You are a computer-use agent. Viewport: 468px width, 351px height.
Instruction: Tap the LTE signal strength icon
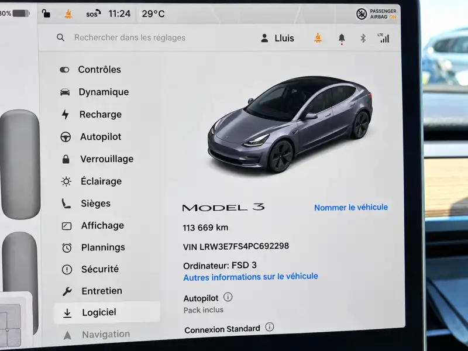click(383, 38)
